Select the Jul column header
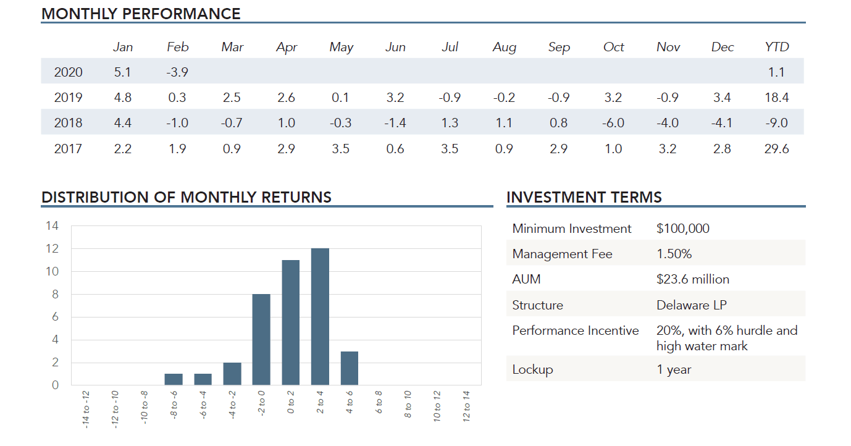851x446 pixels. point(450,47)
